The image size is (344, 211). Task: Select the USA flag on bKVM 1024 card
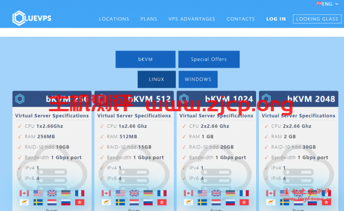(202, 193)
